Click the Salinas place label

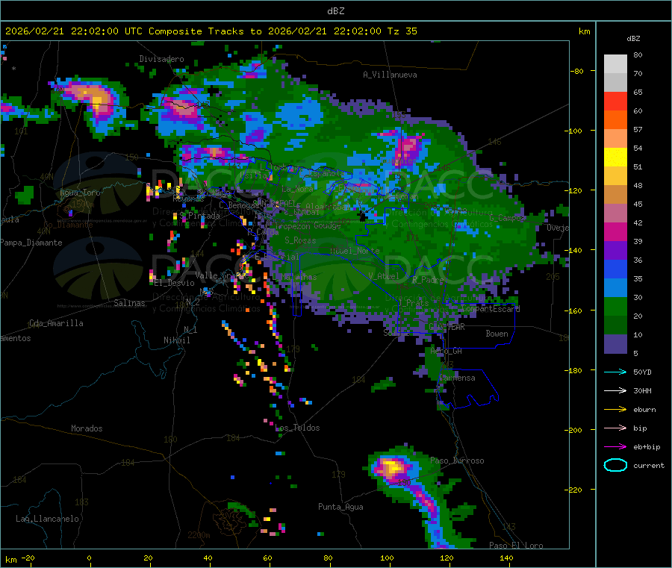coord(129,303)
